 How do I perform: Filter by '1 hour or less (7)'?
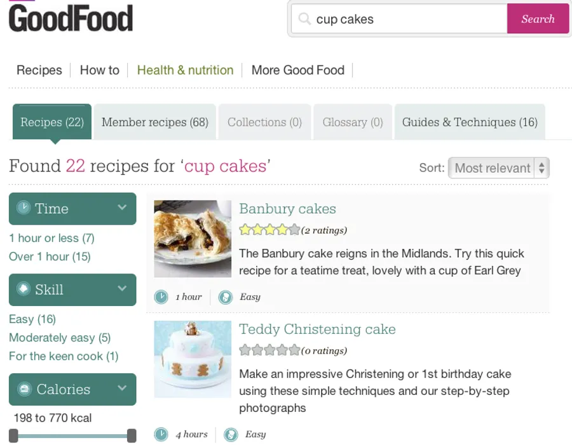(x=51, y=238)
